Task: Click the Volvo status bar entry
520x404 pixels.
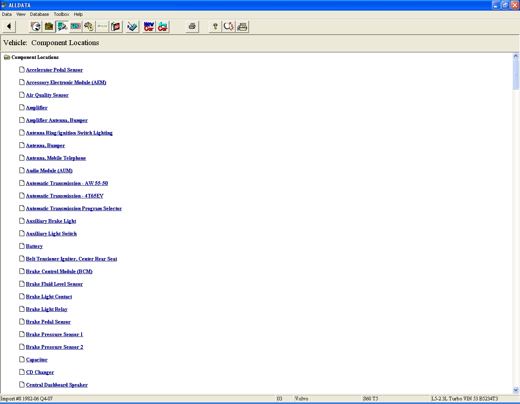Action: pos(328,399)
